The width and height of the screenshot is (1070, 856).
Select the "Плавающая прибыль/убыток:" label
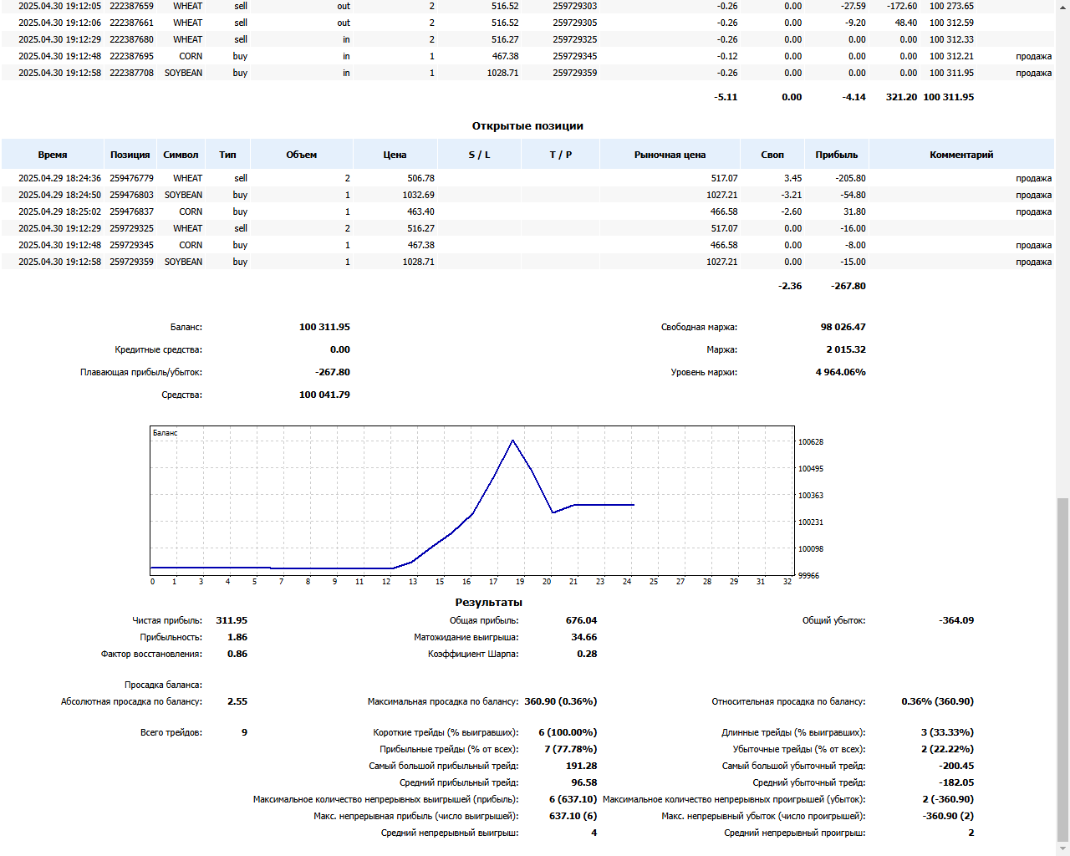141,372
